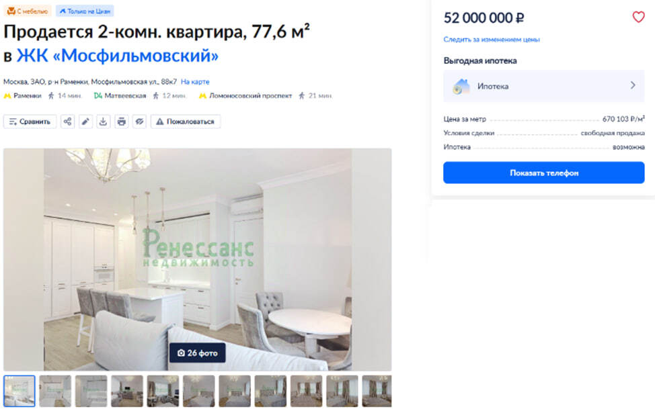Hide this listing with crossed-eye icon

pos(139,122)
